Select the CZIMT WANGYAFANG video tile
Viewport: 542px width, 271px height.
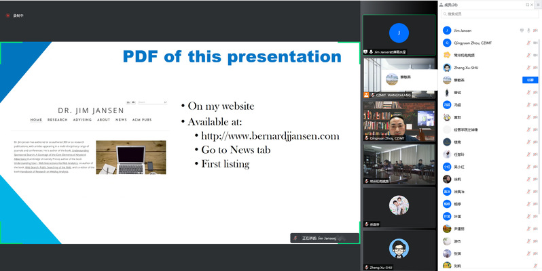398,77
